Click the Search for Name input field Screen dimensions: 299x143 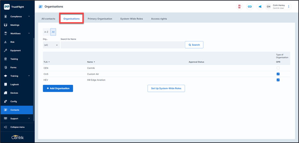122,45
